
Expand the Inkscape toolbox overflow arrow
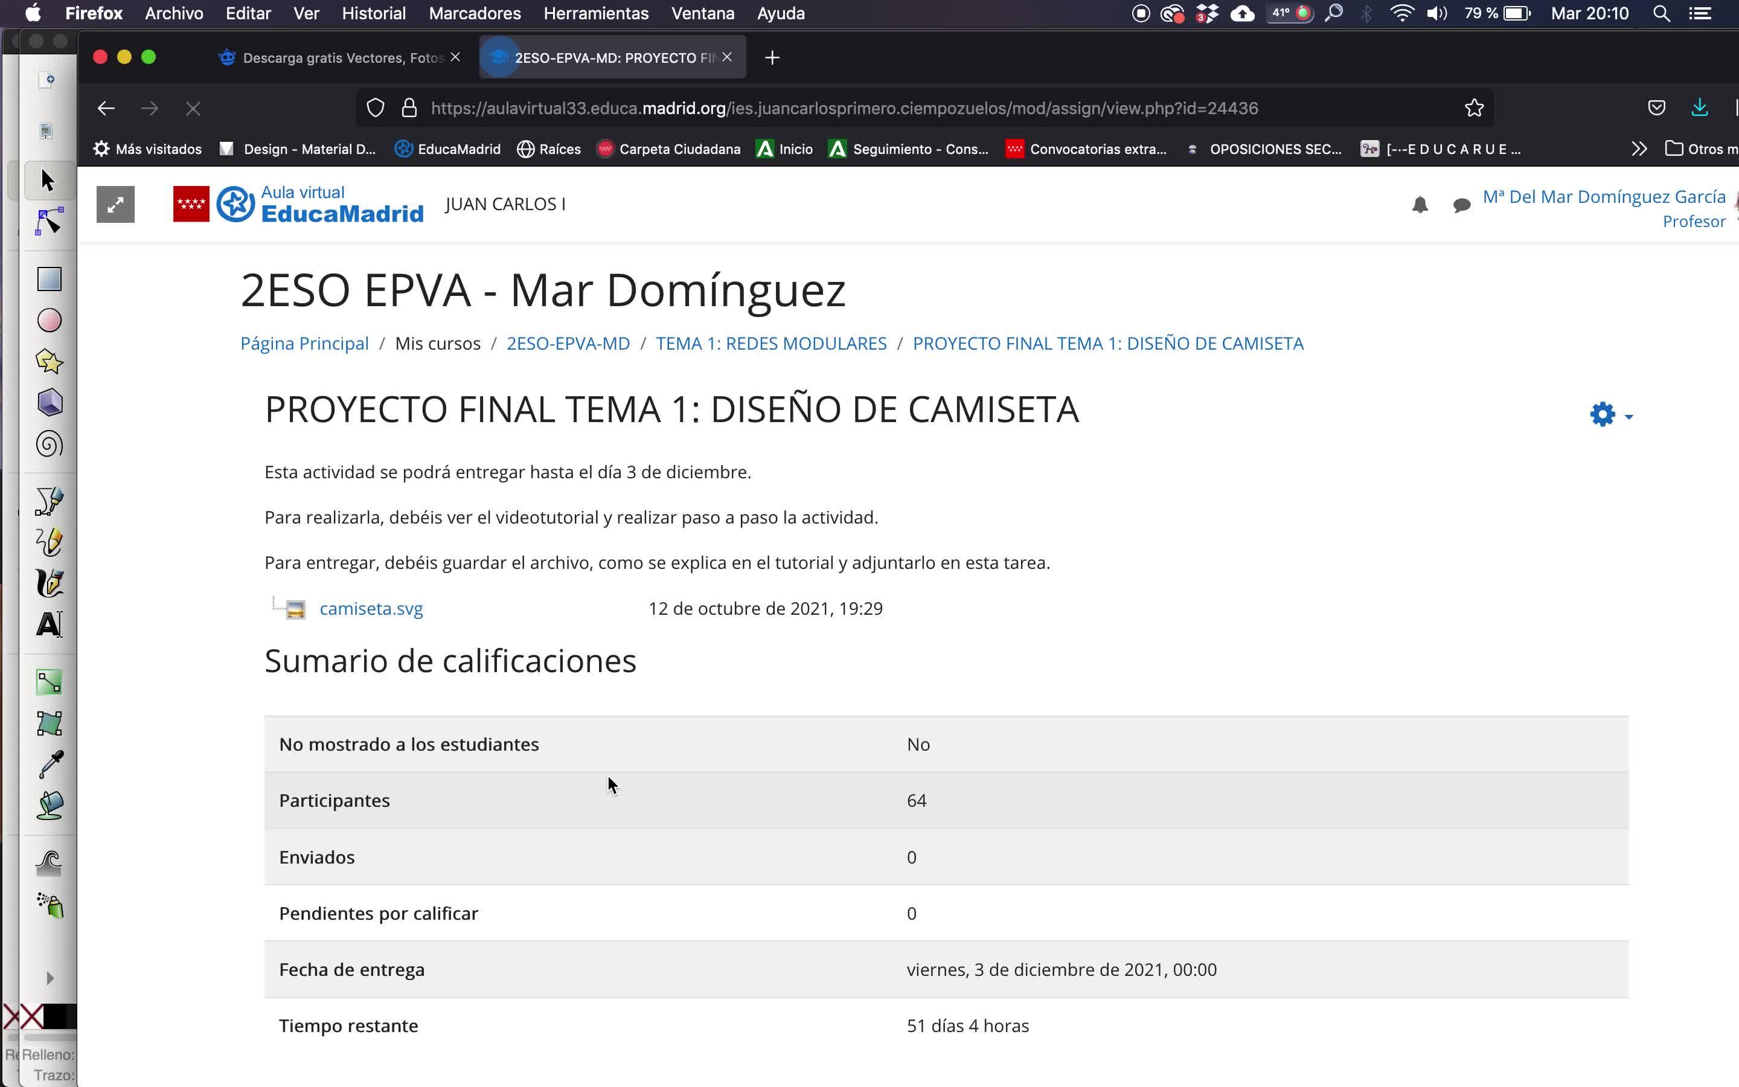point(50,978)
